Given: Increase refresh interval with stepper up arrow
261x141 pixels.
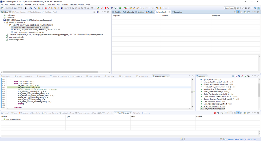Looking at the screenshot, I should pyautogui.click(x=231, y=112).
